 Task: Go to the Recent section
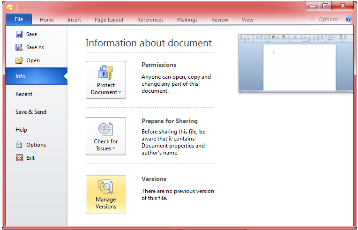tap(24, 94)
